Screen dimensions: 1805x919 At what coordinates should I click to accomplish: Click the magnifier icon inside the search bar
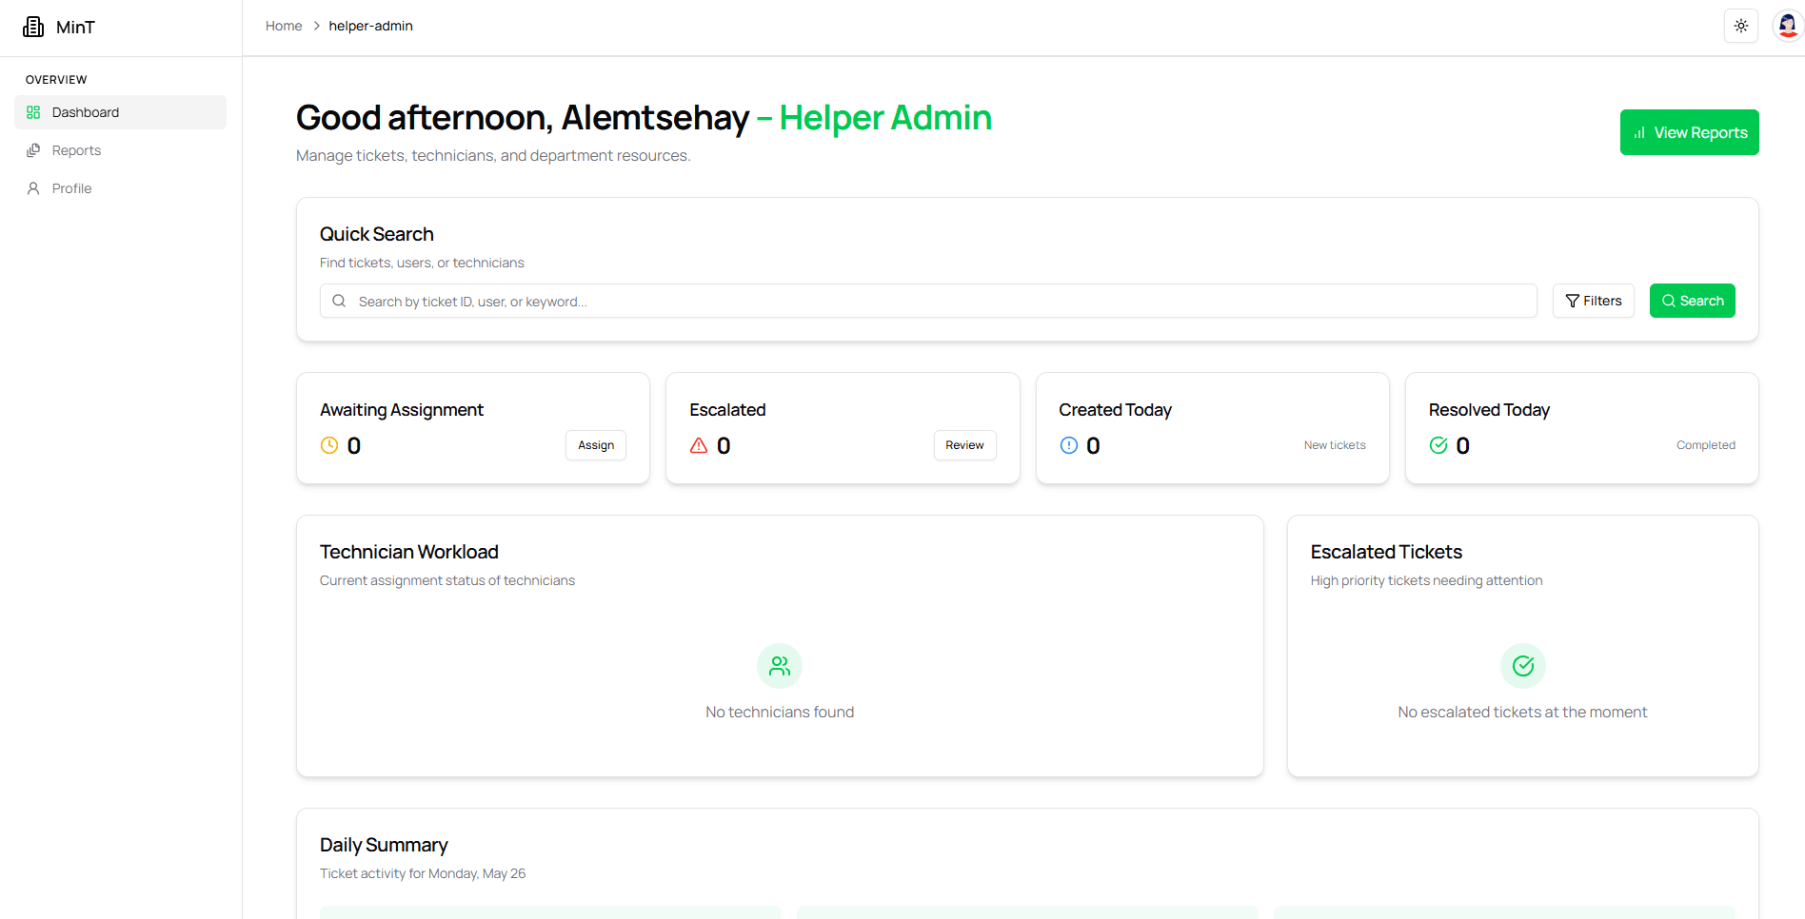(339, 301)
